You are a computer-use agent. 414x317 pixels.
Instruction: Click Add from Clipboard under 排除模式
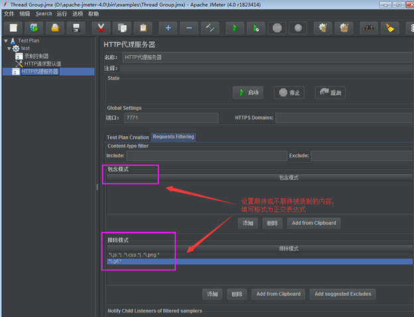pyautogui.click(x=279, y=294)
